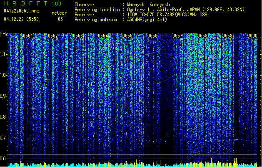Click the 0558 time marker

pos(202,36)
